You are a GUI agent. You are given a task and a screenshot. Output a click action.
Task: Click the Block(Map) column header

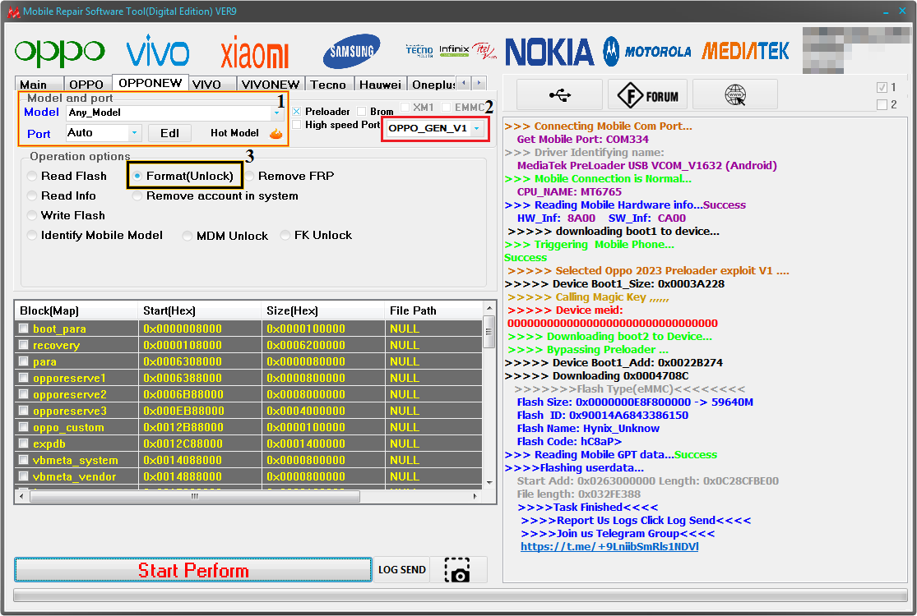pos(76,310)
